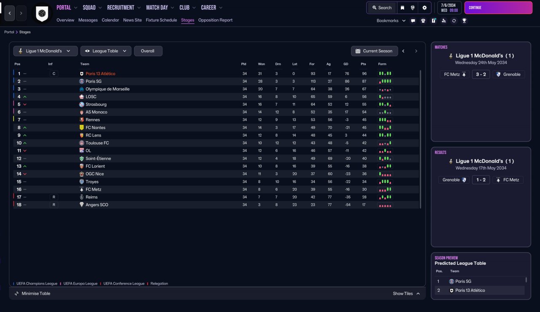Open the Career menu
This screenshot has width=540, height=312.
pos(212,8)
